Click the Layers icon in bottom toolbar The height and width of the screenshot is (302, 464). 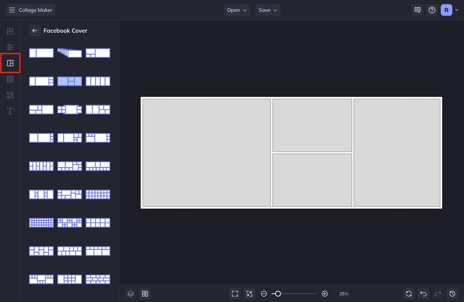point(130,294)
